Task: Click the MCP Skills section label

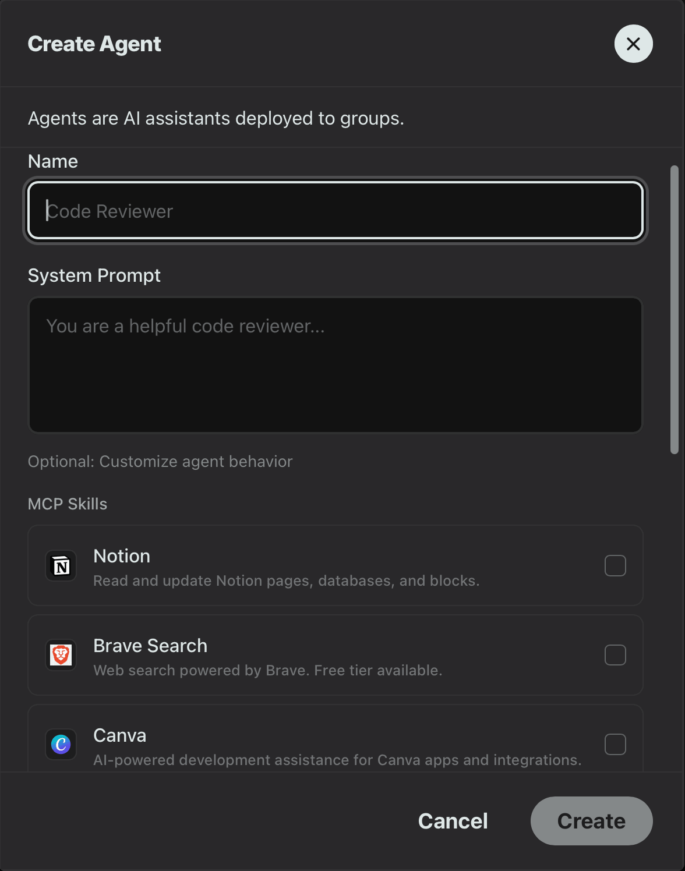Action: point(68,504)
